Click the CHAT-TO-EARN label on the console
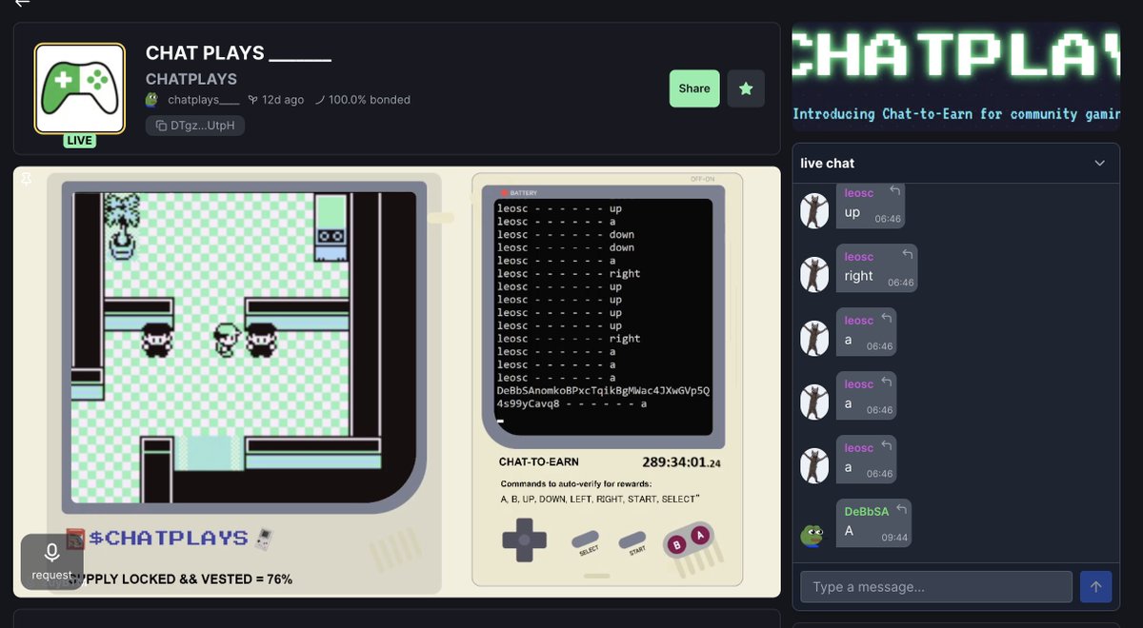Viewport: 1143px width, 628px height. (x=539, y=462)
